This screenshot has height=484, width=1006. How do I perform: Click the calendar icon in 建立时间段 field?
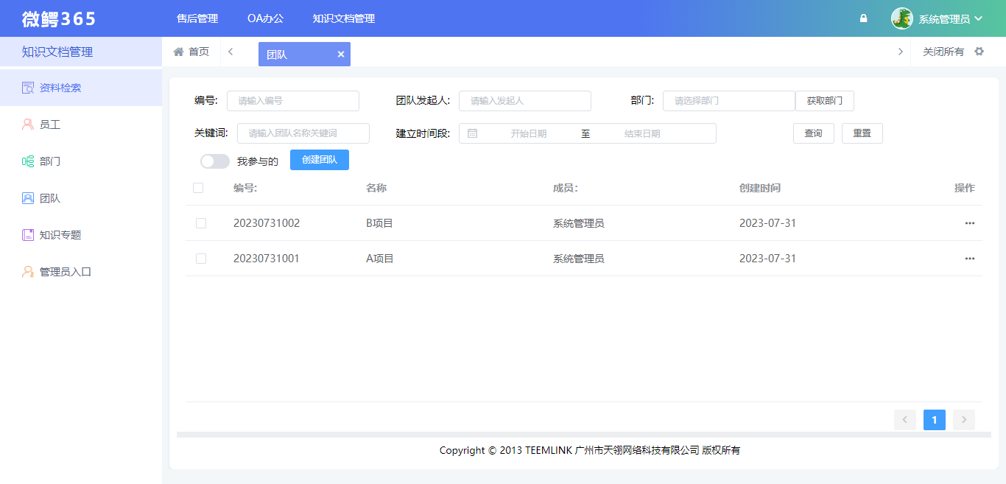472,133
